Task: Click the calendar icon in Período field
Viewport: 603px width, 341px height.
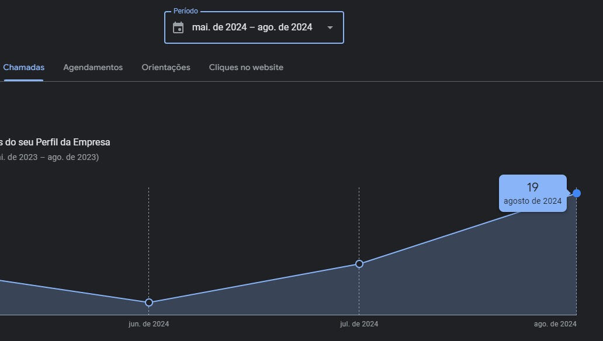Action: click(178, 27)
